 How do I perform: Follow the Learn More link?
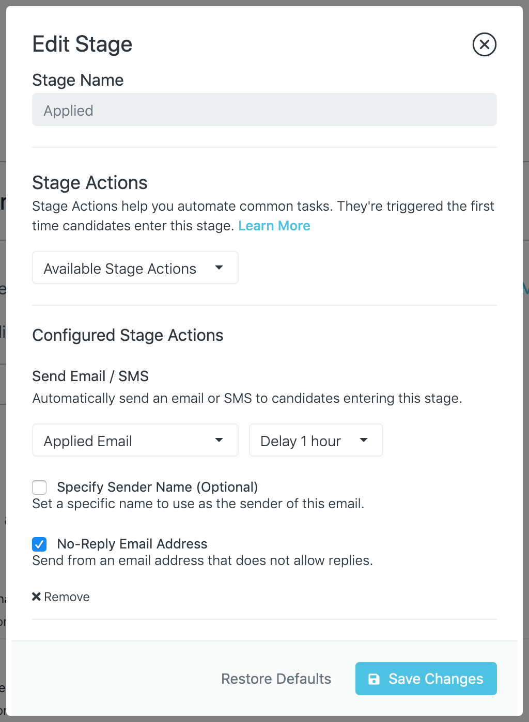click(x=274, y=226)
